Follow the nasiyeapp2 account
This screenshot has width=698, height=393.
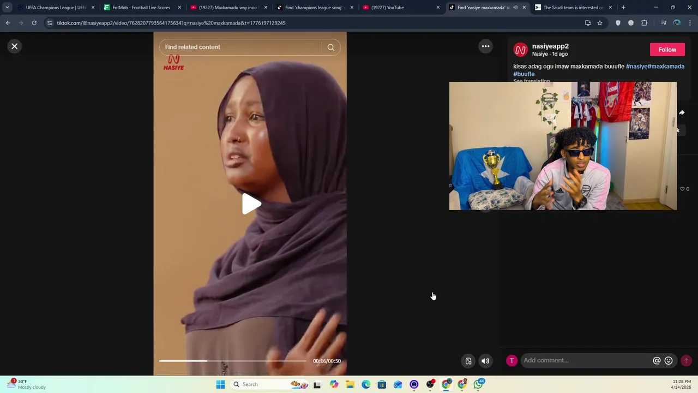click(667, 50)
